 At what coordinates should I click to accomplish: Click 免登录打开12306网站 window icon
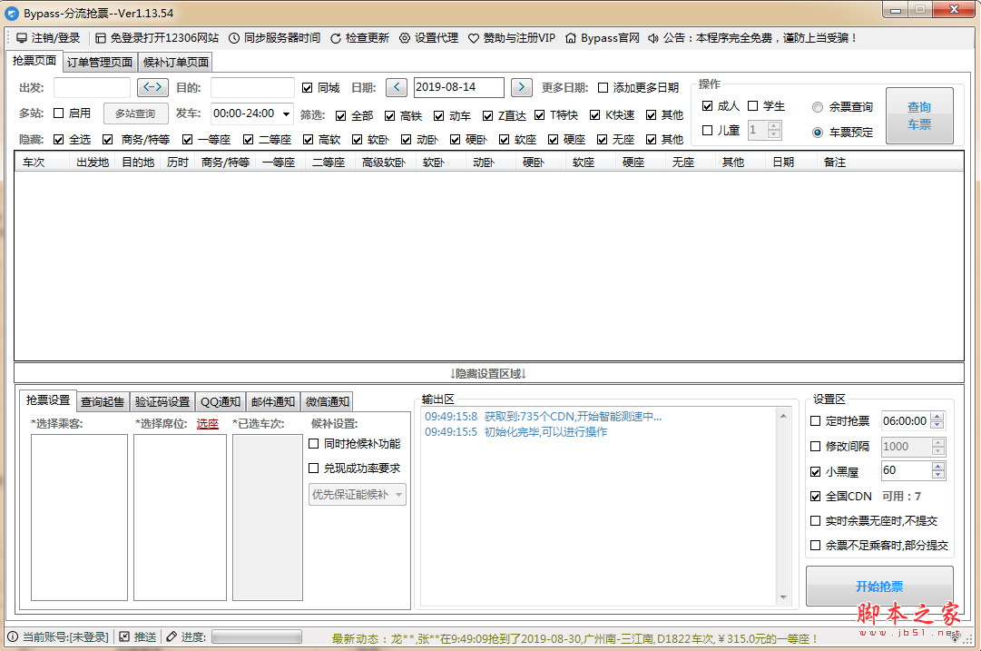101,38
